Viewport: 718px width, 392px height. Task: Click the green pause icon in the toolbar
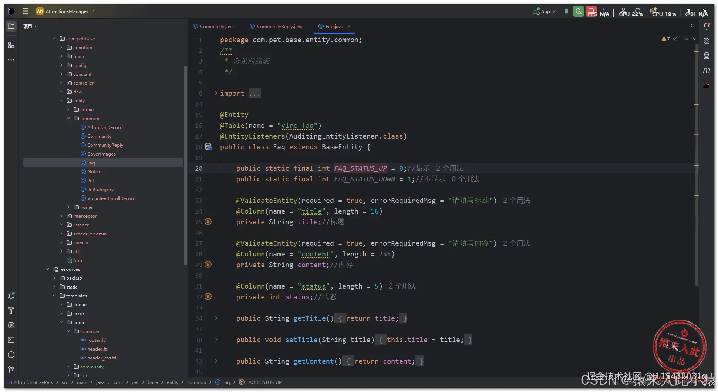click(x=566, y=11)
